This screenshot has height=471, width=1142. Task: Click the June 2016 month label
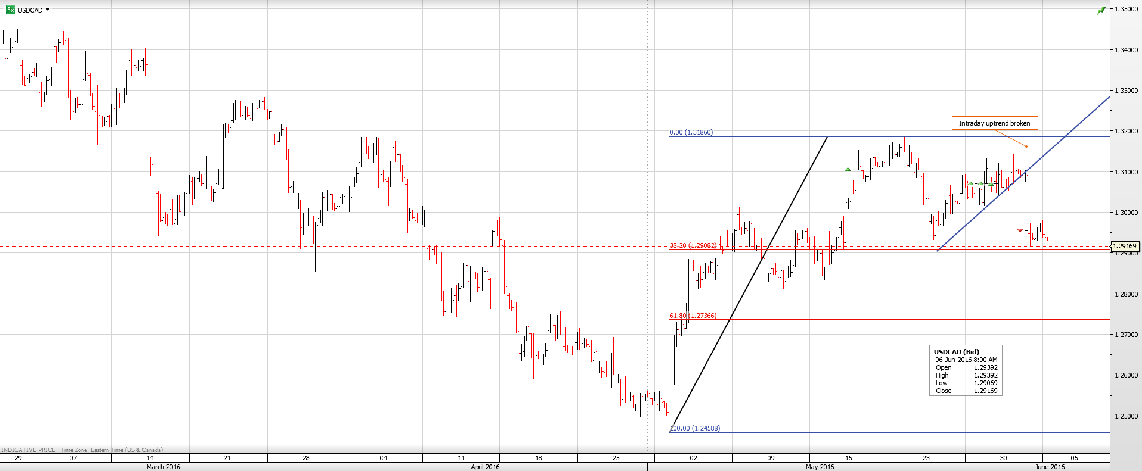click(1050, 467)
